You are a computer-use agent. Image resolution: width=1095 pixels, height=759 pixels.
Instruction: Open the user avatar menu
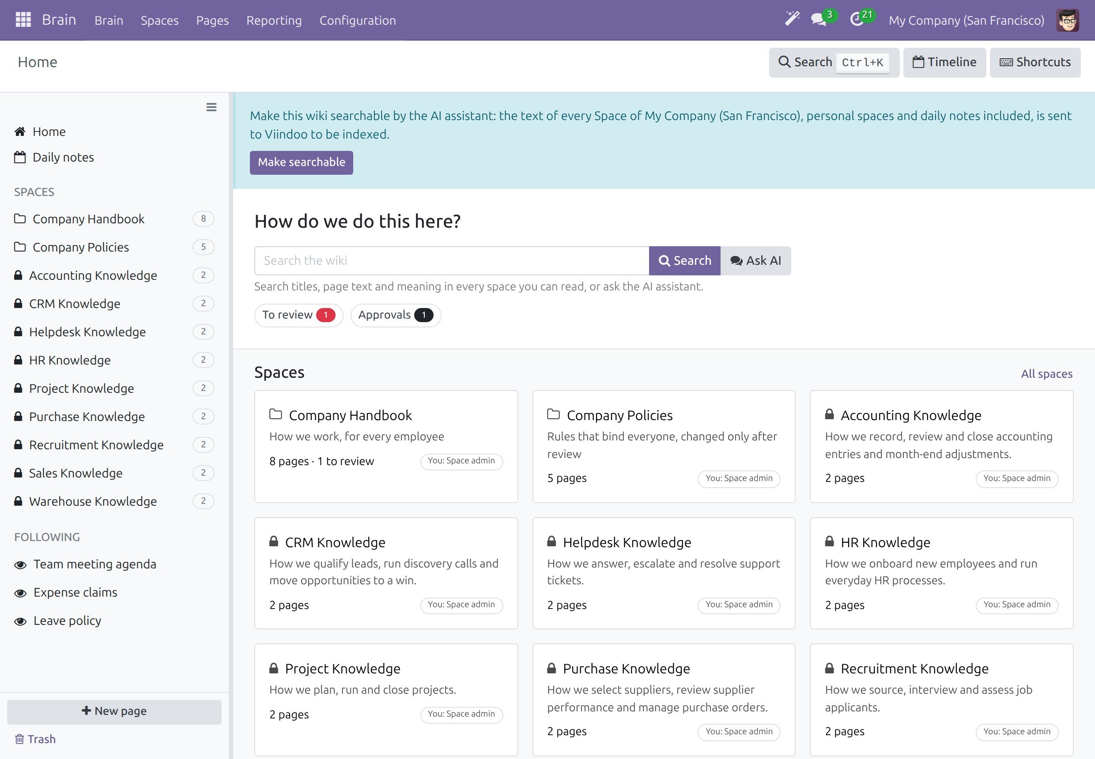pyautogui.click(x=1067, y=20)
